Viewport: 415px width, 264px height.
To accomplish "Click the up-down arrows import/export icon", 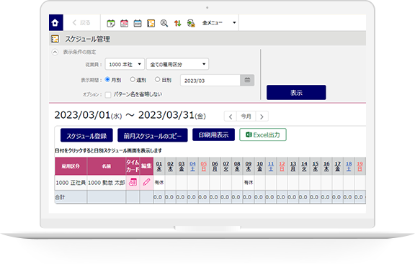I will (x=177, y=23).
